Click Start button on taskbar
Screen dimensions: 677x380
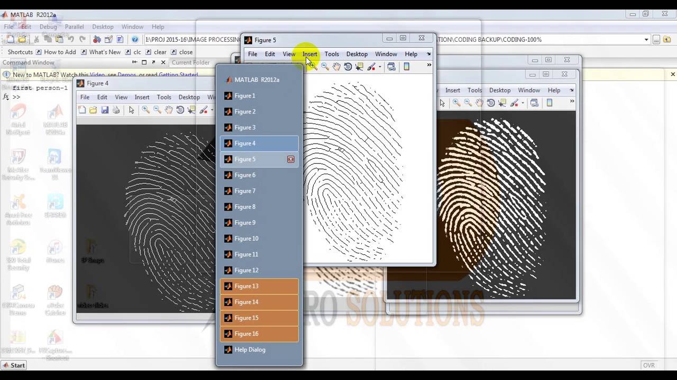[14, 365]
